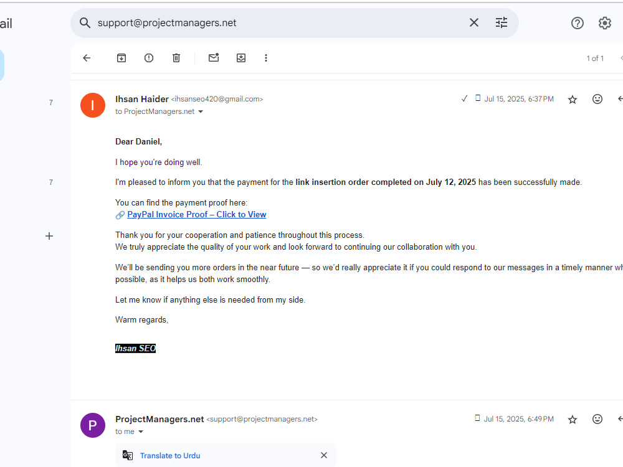Clear the search with the X icon
623x467 pixels.
click(473, 22)
